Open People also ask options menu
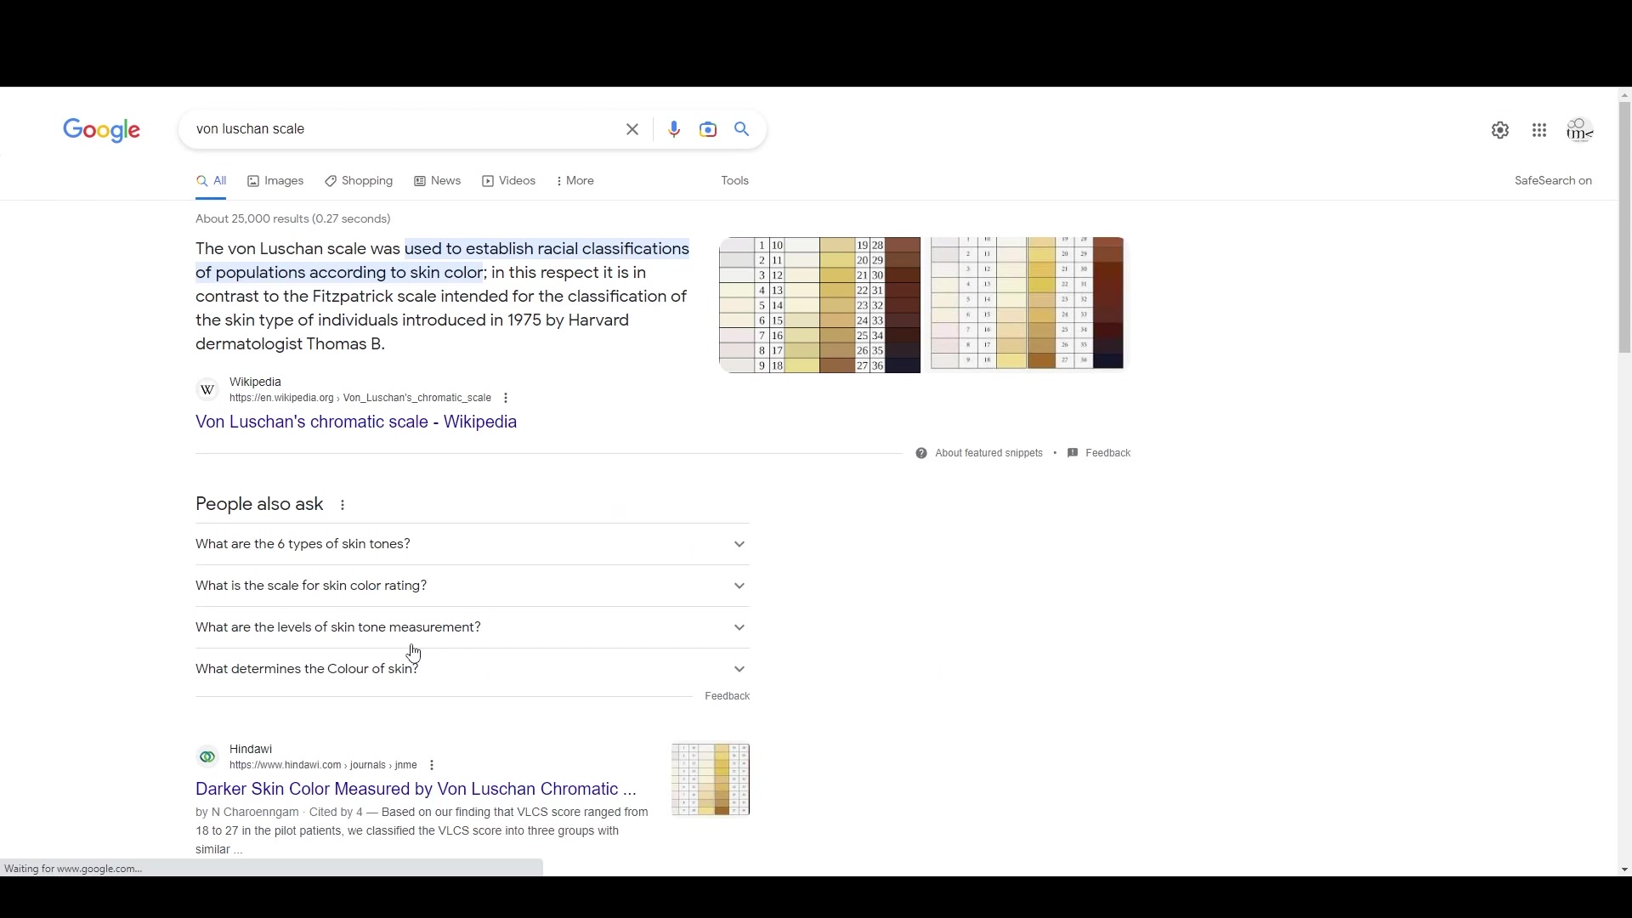This screenshot has height=918, width=1632. [343, 505]
